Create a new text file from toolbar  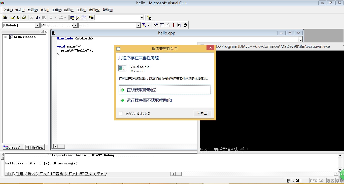[5, 18]
